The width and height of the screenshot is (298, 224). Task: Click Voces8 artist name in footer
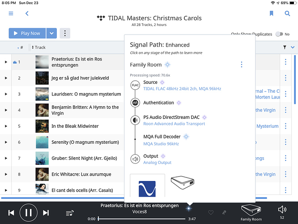click(x=140, y=211)
